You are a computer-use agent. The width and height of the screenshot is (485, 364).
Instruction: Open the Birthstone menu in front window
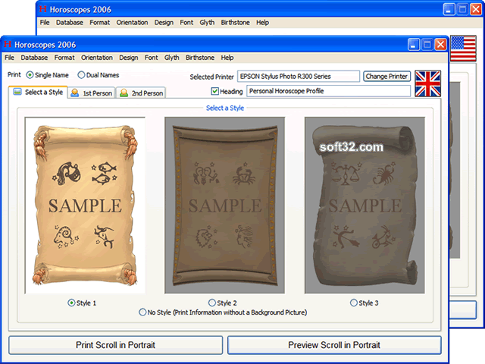pyautogui.click(x=200, y=58)
